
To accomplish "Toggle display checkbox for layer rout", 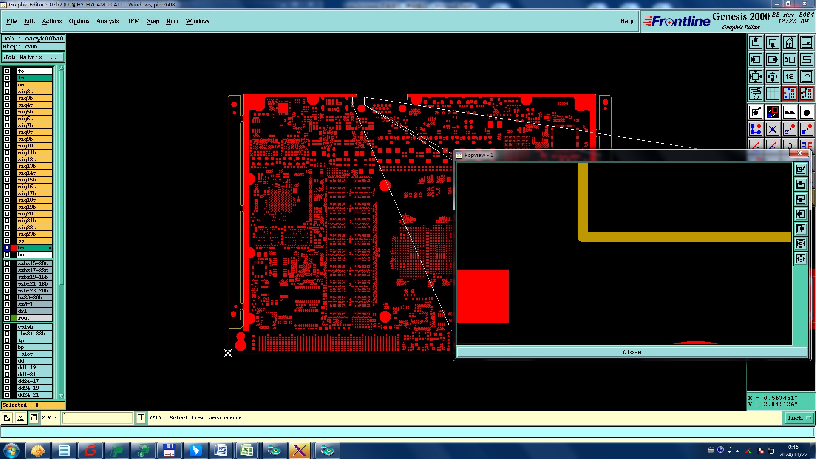I will click(7, 318).
